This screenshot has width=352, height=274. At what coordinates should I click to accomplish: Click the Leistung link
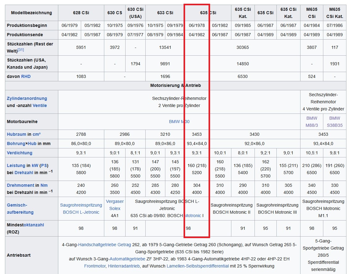tap(16, 165)
